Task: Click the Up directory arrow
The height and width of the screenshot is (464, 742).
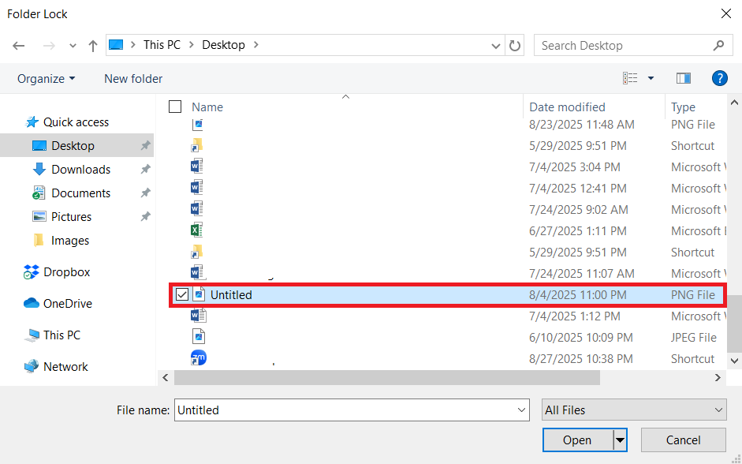Action: (x=93, y=46)
